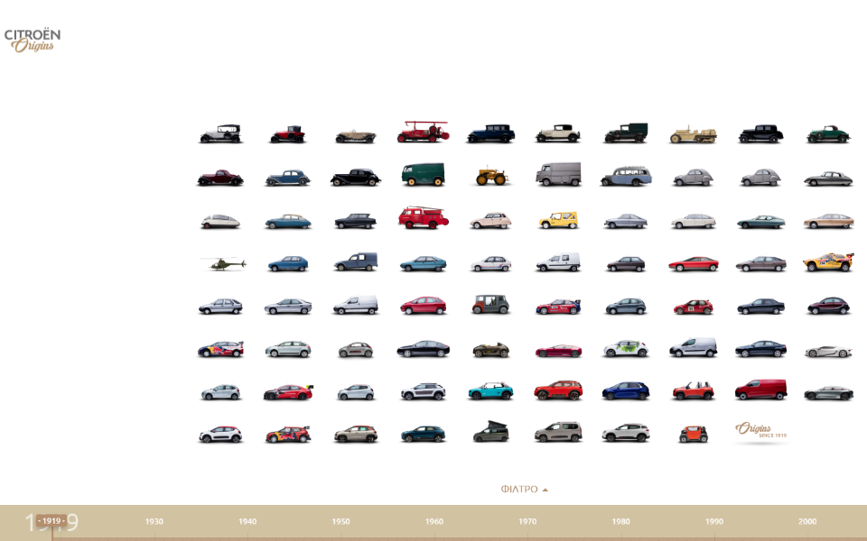The width and height of the screenshot is (867, 541).
Task: Open the grey corrugated H van
Action: 558,175
